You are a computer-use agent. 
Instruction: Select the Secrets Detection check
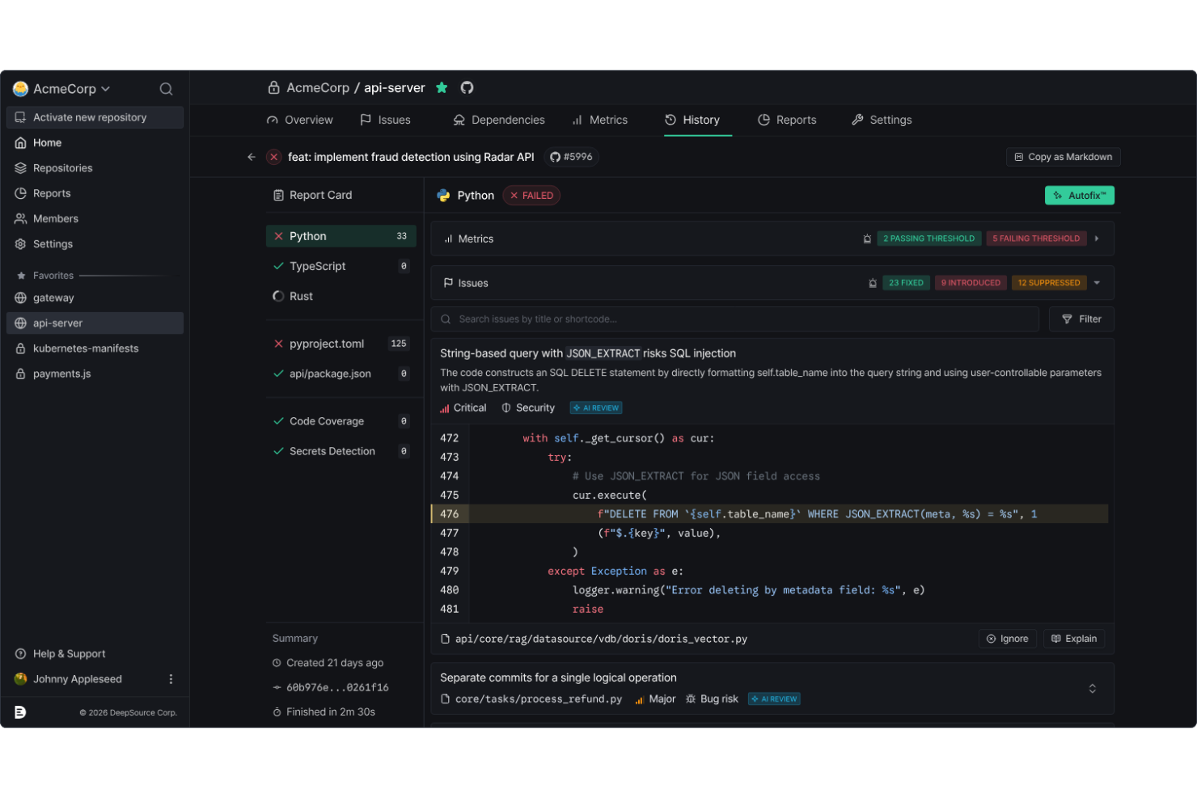coord(340,451)
